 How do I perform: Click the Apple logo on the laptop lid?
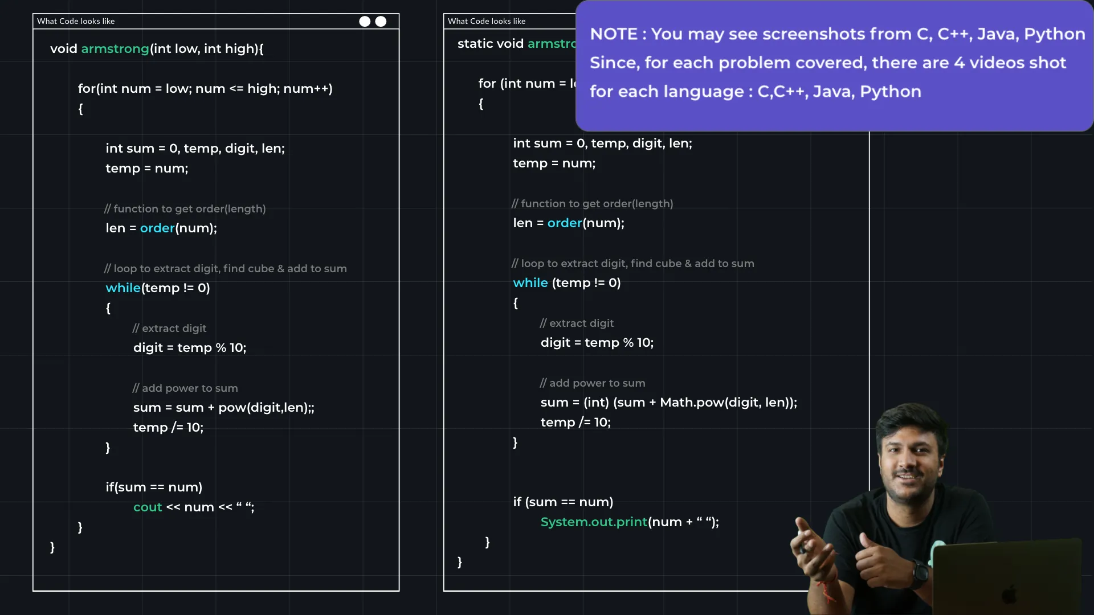point(1009,595)
